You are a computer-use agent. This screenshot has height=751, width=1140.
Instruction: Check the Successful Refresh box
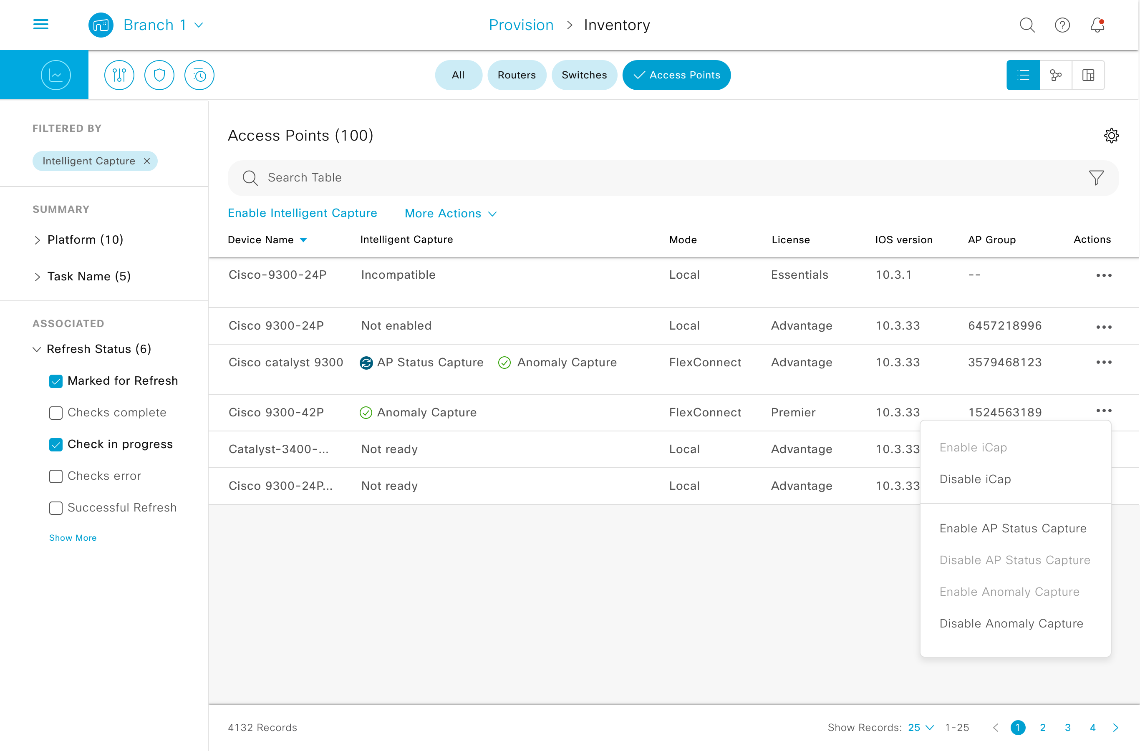coord(55,508)
